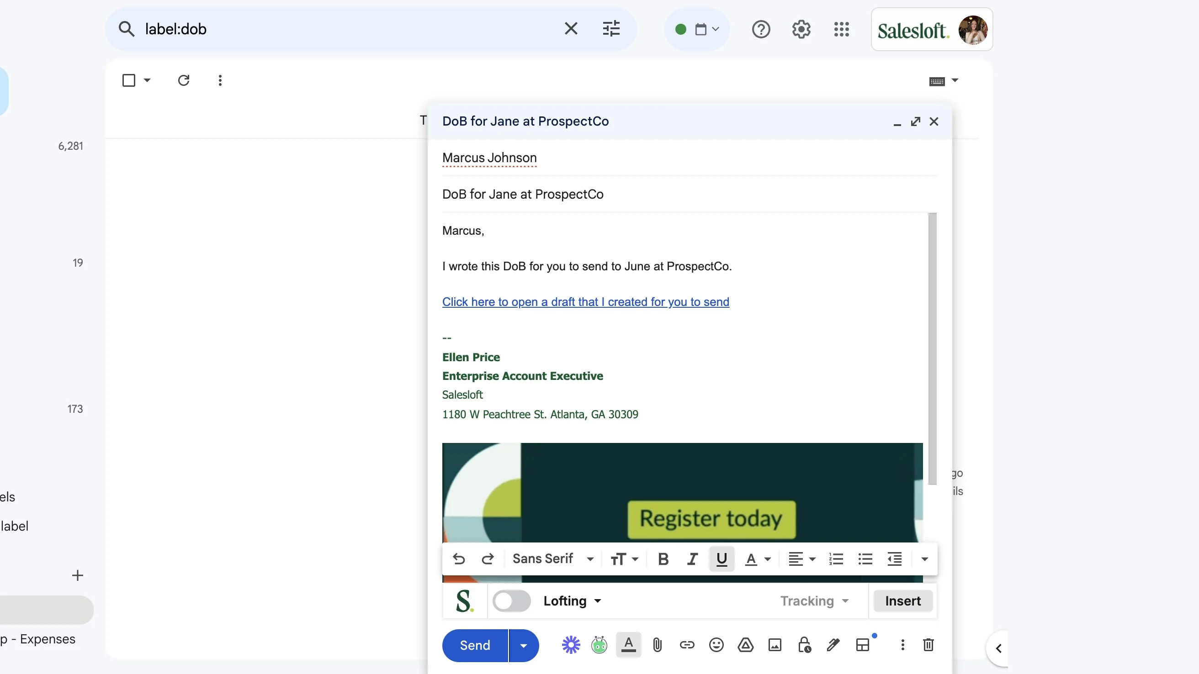Open more send options arrow
The height and width of the screenshot is (674, 1199).
(x=524, y=645)
